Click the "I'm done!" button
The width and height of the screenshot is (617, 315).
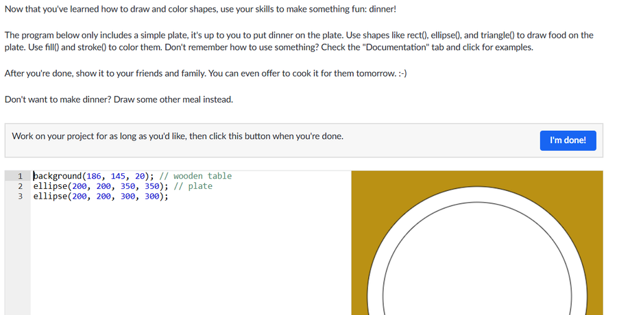[x=568, y=140]
